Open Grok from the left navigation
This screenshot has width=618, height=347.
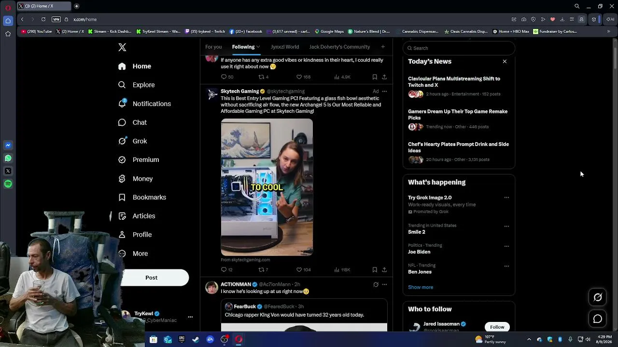tap(133, 141)
